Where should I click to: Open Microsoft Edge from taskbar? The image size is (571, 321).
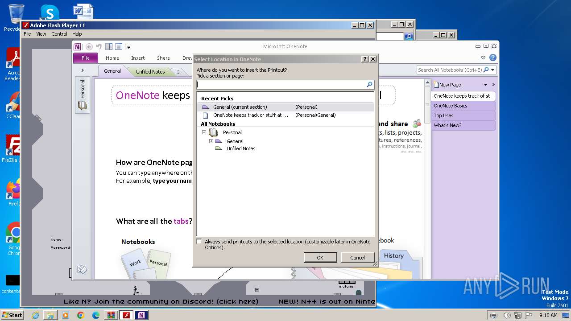(x=96, y=315)
